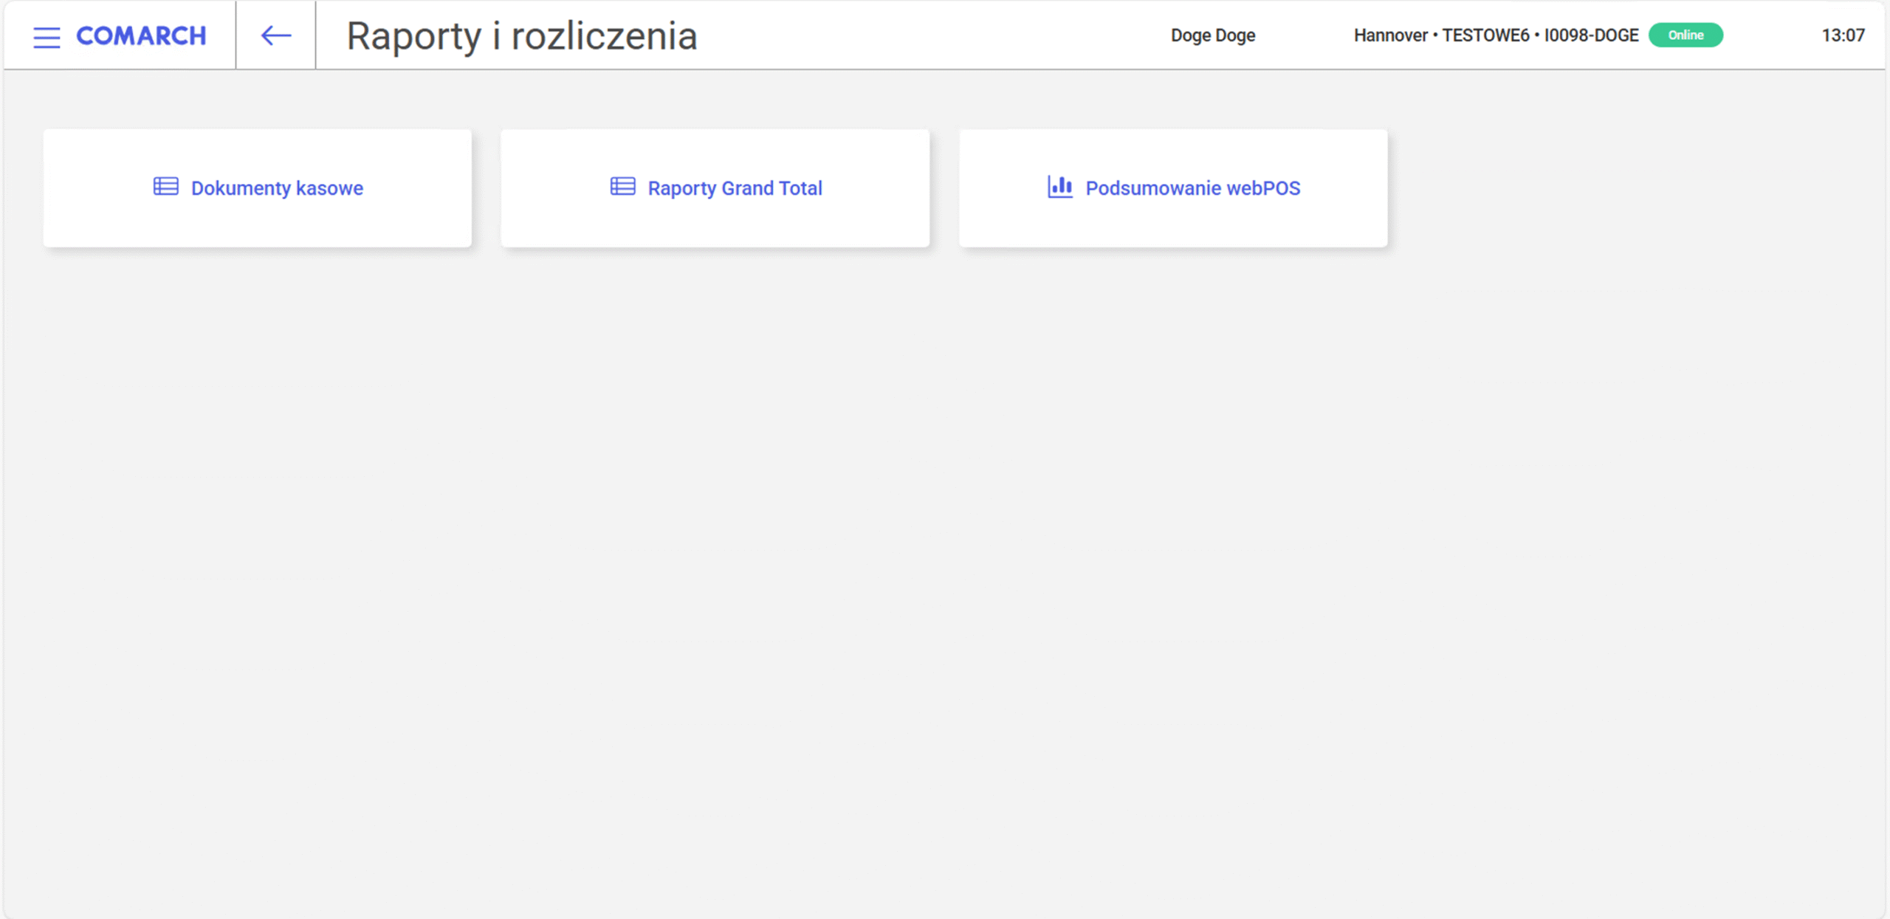This screenshot has width=1890, height=919.
Task: Open the hamburger menu icon
Action: coord(47,37)
